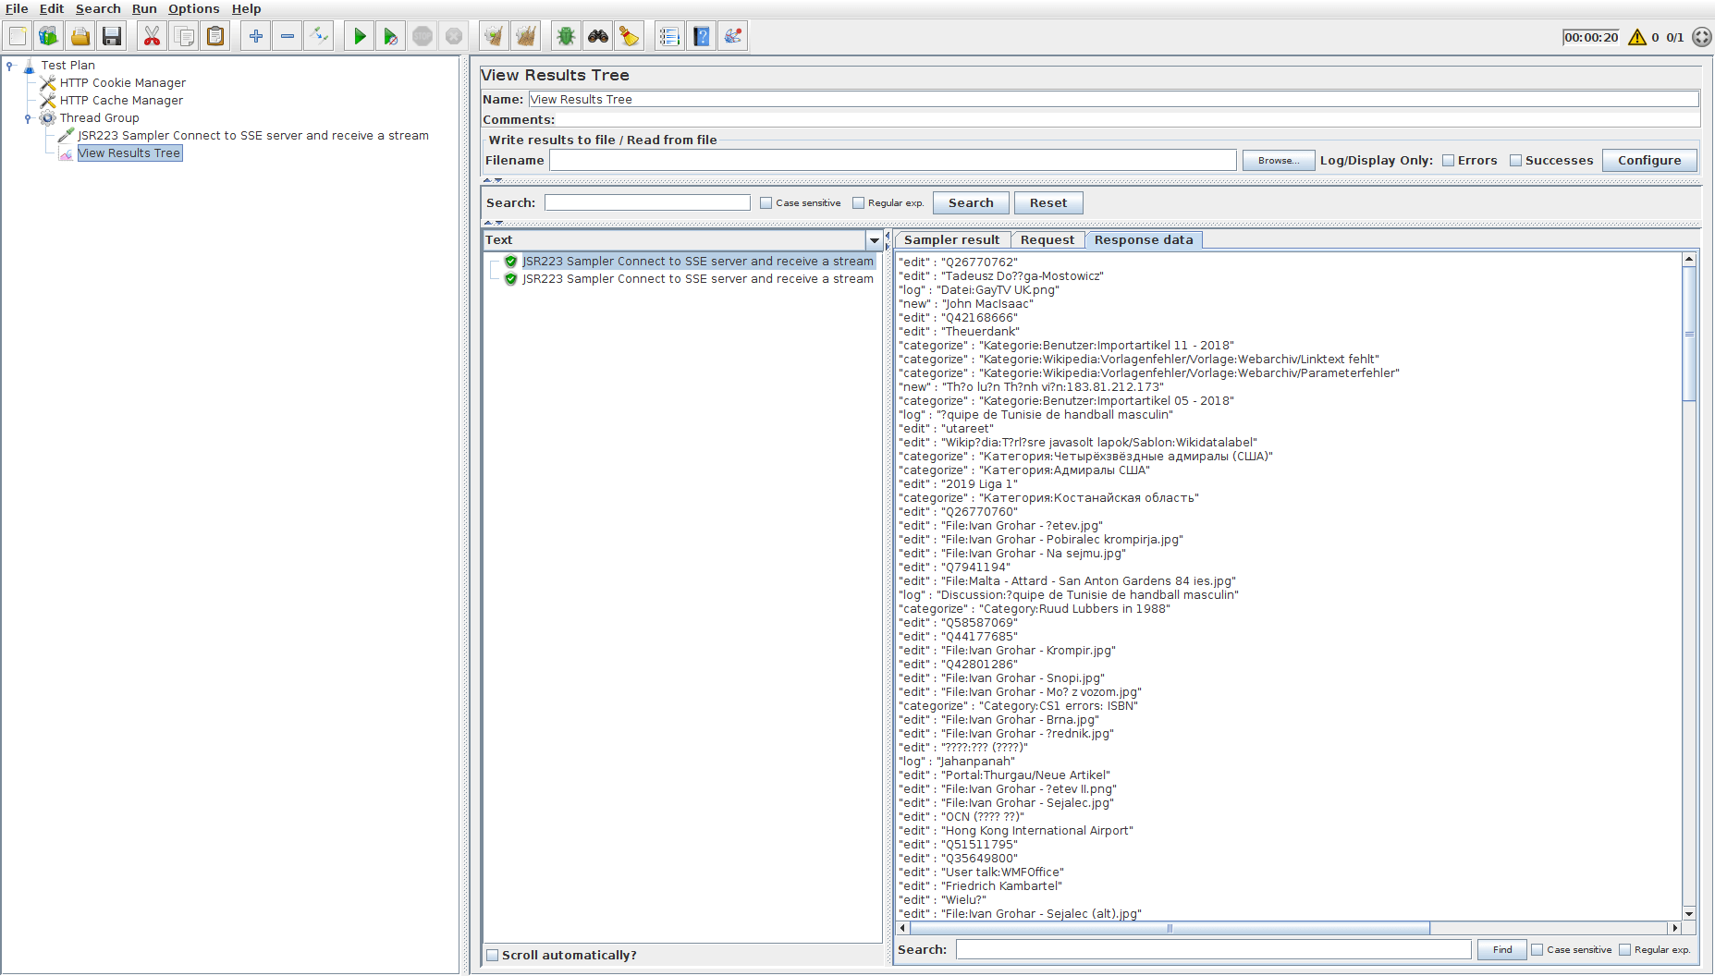This screenshot has width=1715, height=976.
Task: Click the Configure button
Action: coord(1649,161)
